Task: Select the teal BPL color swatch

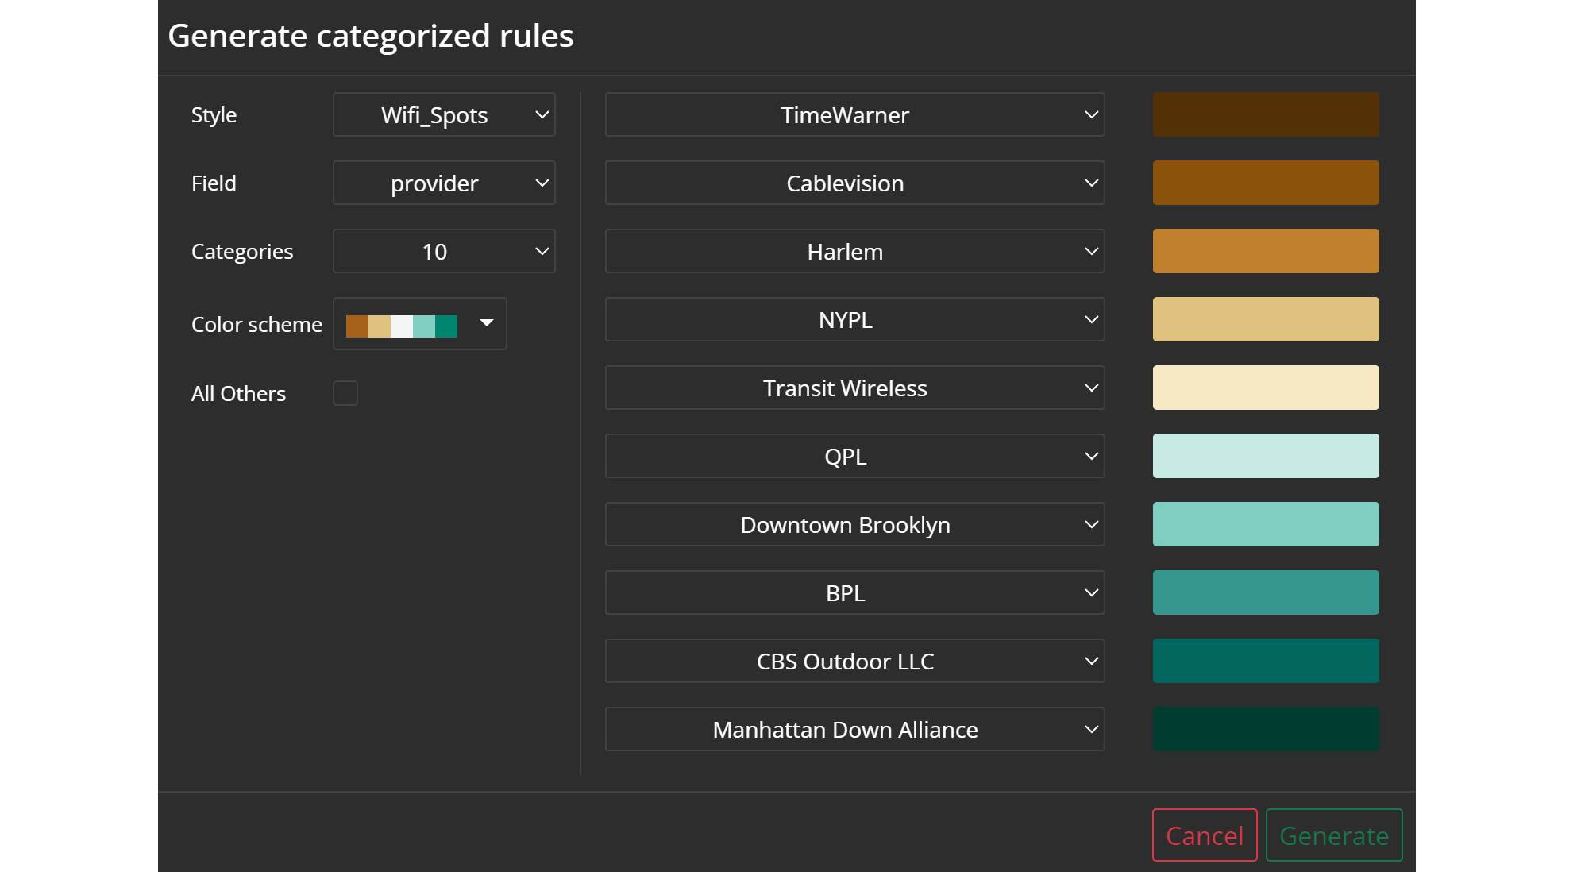Action: (1265, 593)
